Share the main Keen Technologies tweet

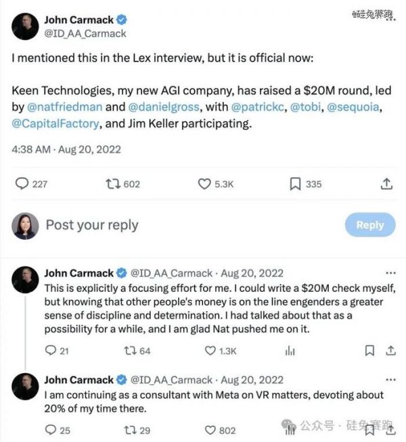386,183
